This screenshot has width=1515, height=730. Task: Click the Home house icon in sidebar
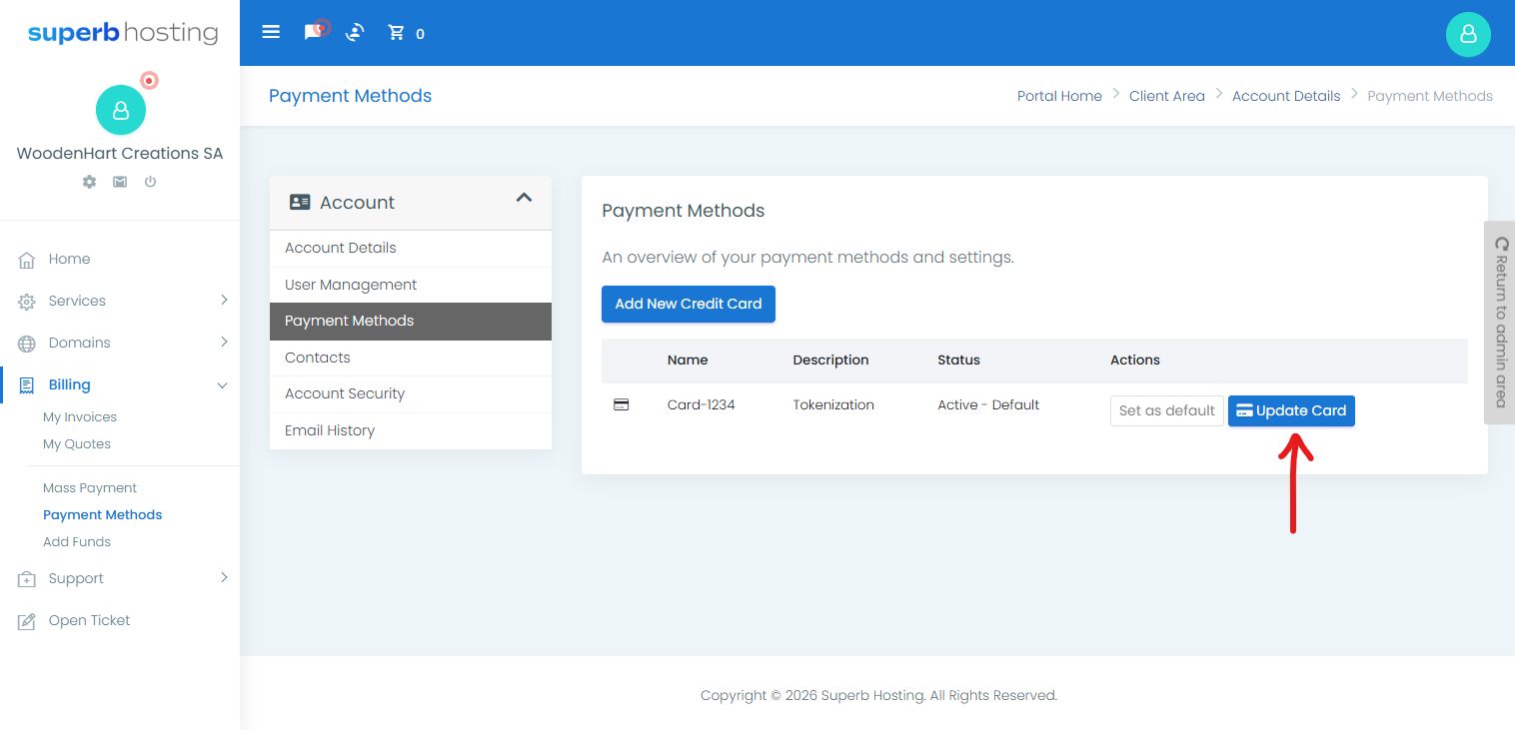(x=27, y=260)
